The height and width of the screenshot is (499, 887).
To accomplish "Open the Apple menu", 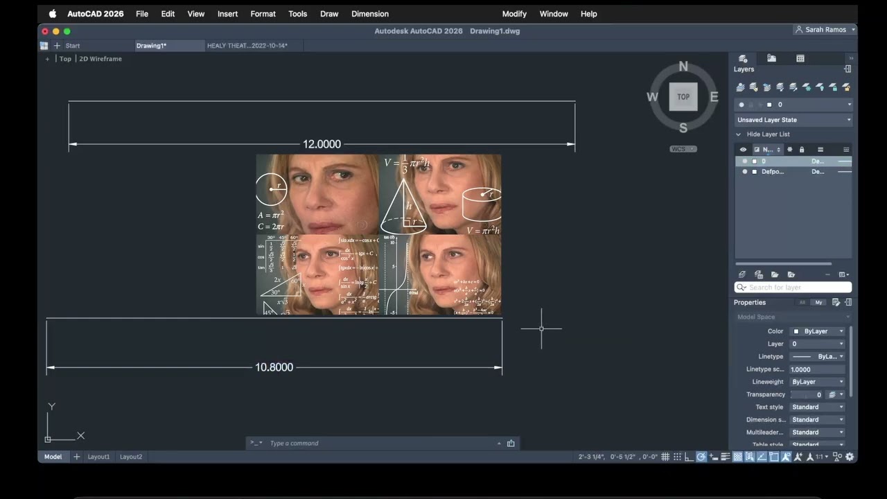I will 53,14.
